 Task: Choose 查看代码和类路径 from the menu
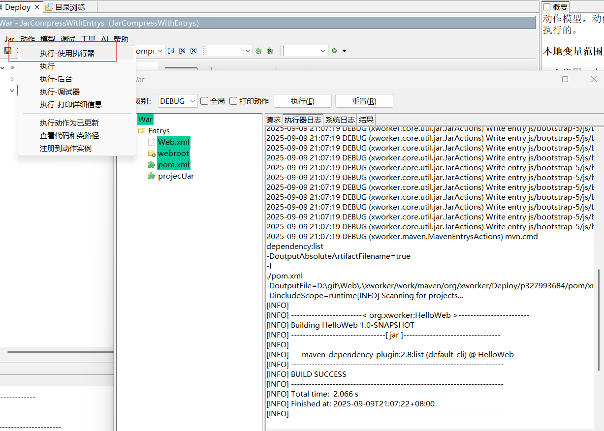76,135
